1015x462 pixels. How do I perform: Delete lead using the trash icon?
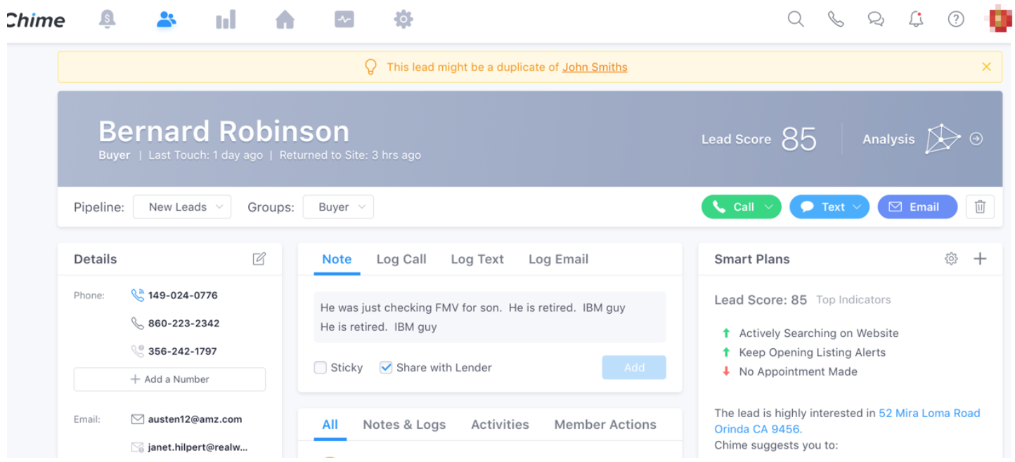(x=980, y=207)
